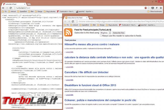Open Ccleaner, pulizia e manutenzione article
The height and width of the screenshot is (110, 164).
coord(100,100)
